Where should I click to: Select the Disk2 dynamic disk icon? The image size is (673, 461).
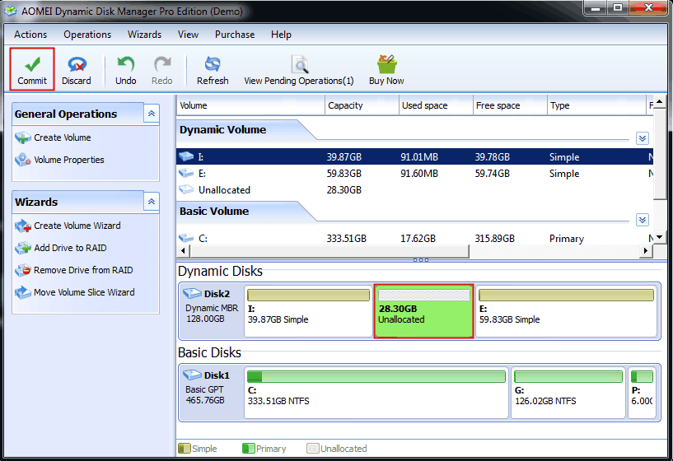(192, 294)
